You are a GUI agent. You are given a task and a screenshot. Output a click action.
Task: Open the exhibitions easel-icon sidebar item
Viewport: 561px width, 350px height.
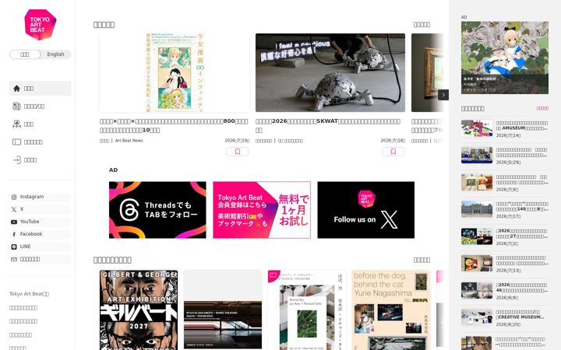pos(40,124)
